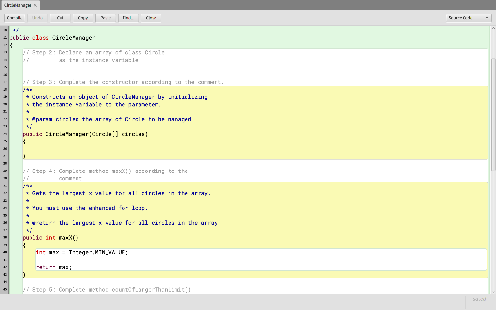
Task: Cut the selected code
Action: (x=60, y=17)
